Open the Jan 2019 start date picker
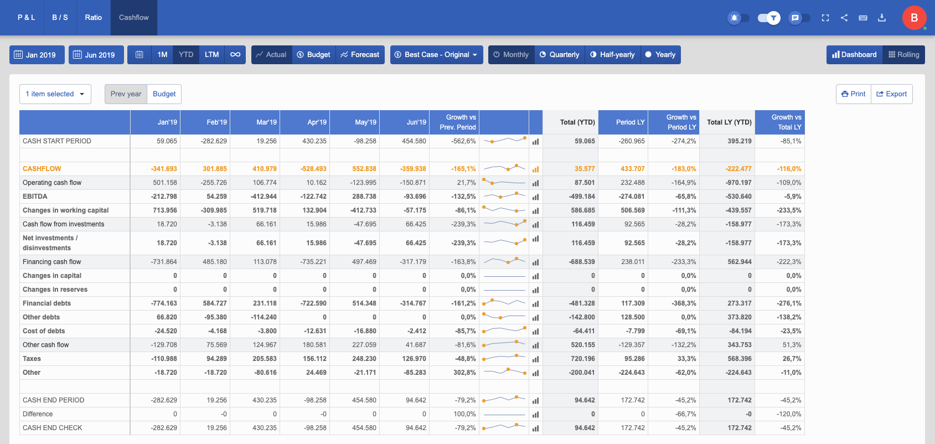Screen dimensions: 935x444 point(37,55)
